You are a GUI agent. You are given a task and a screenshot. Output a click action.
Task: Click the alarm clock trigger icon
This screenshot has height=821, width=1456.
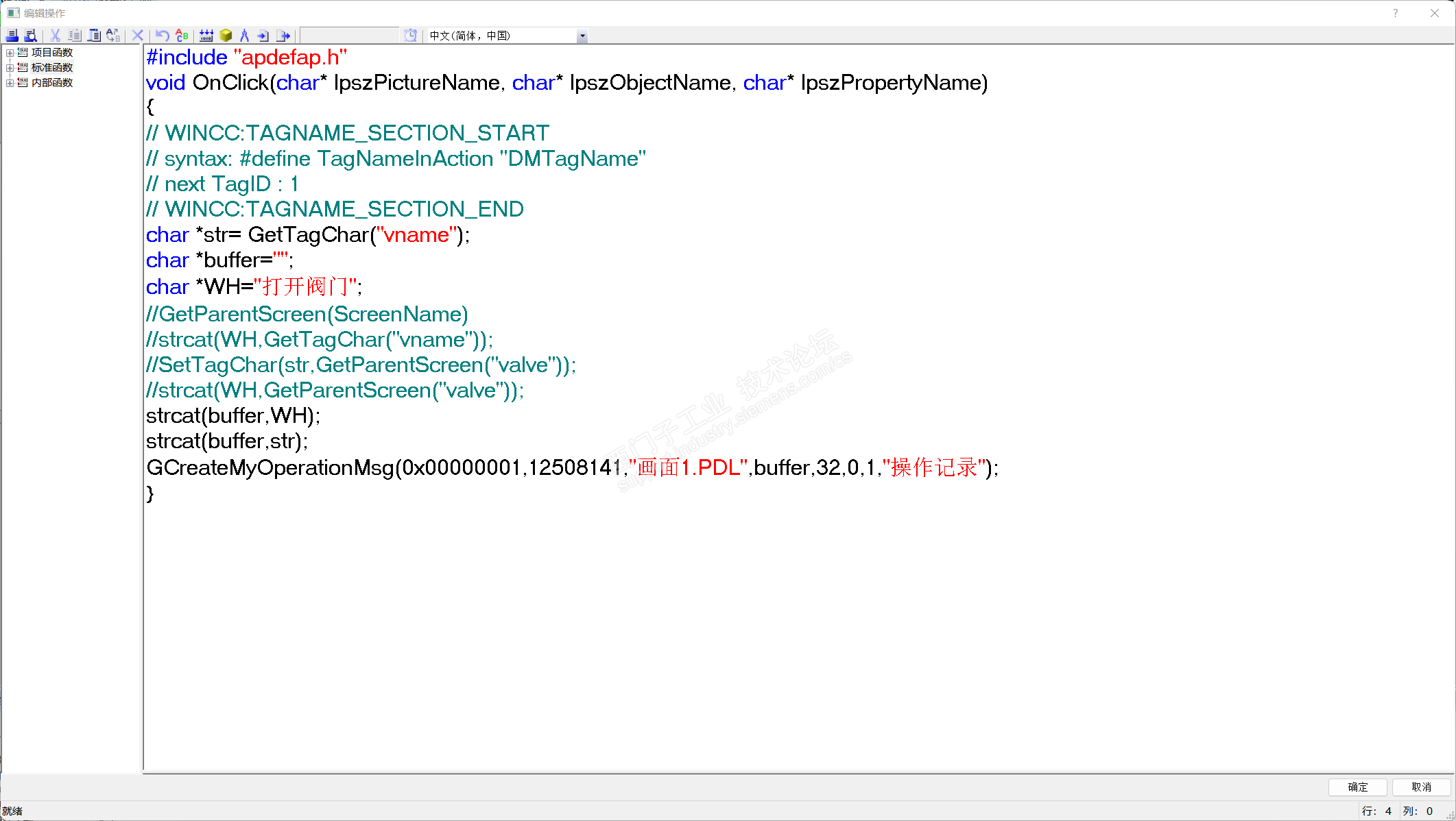point(410,36)
